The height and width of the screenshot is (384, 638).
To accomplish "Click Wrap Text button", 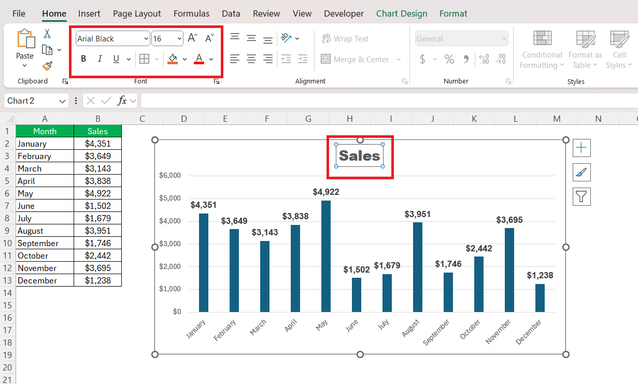I will pos(345,38).
